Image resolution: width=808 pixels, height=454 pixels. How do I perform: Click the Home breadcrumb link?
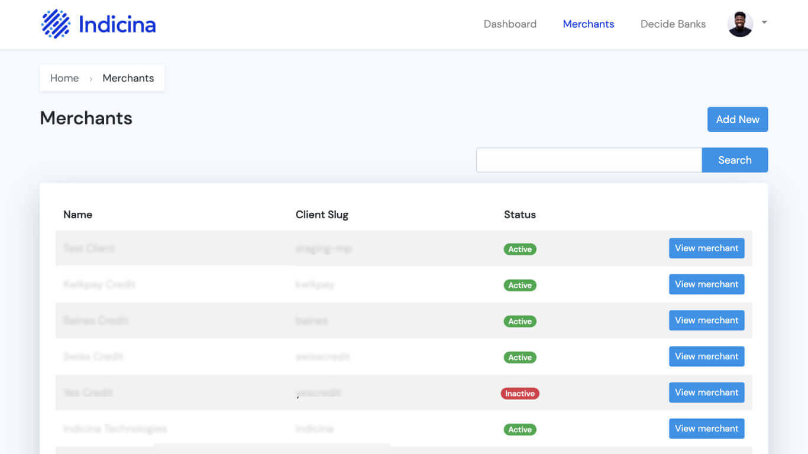point(64,78)
